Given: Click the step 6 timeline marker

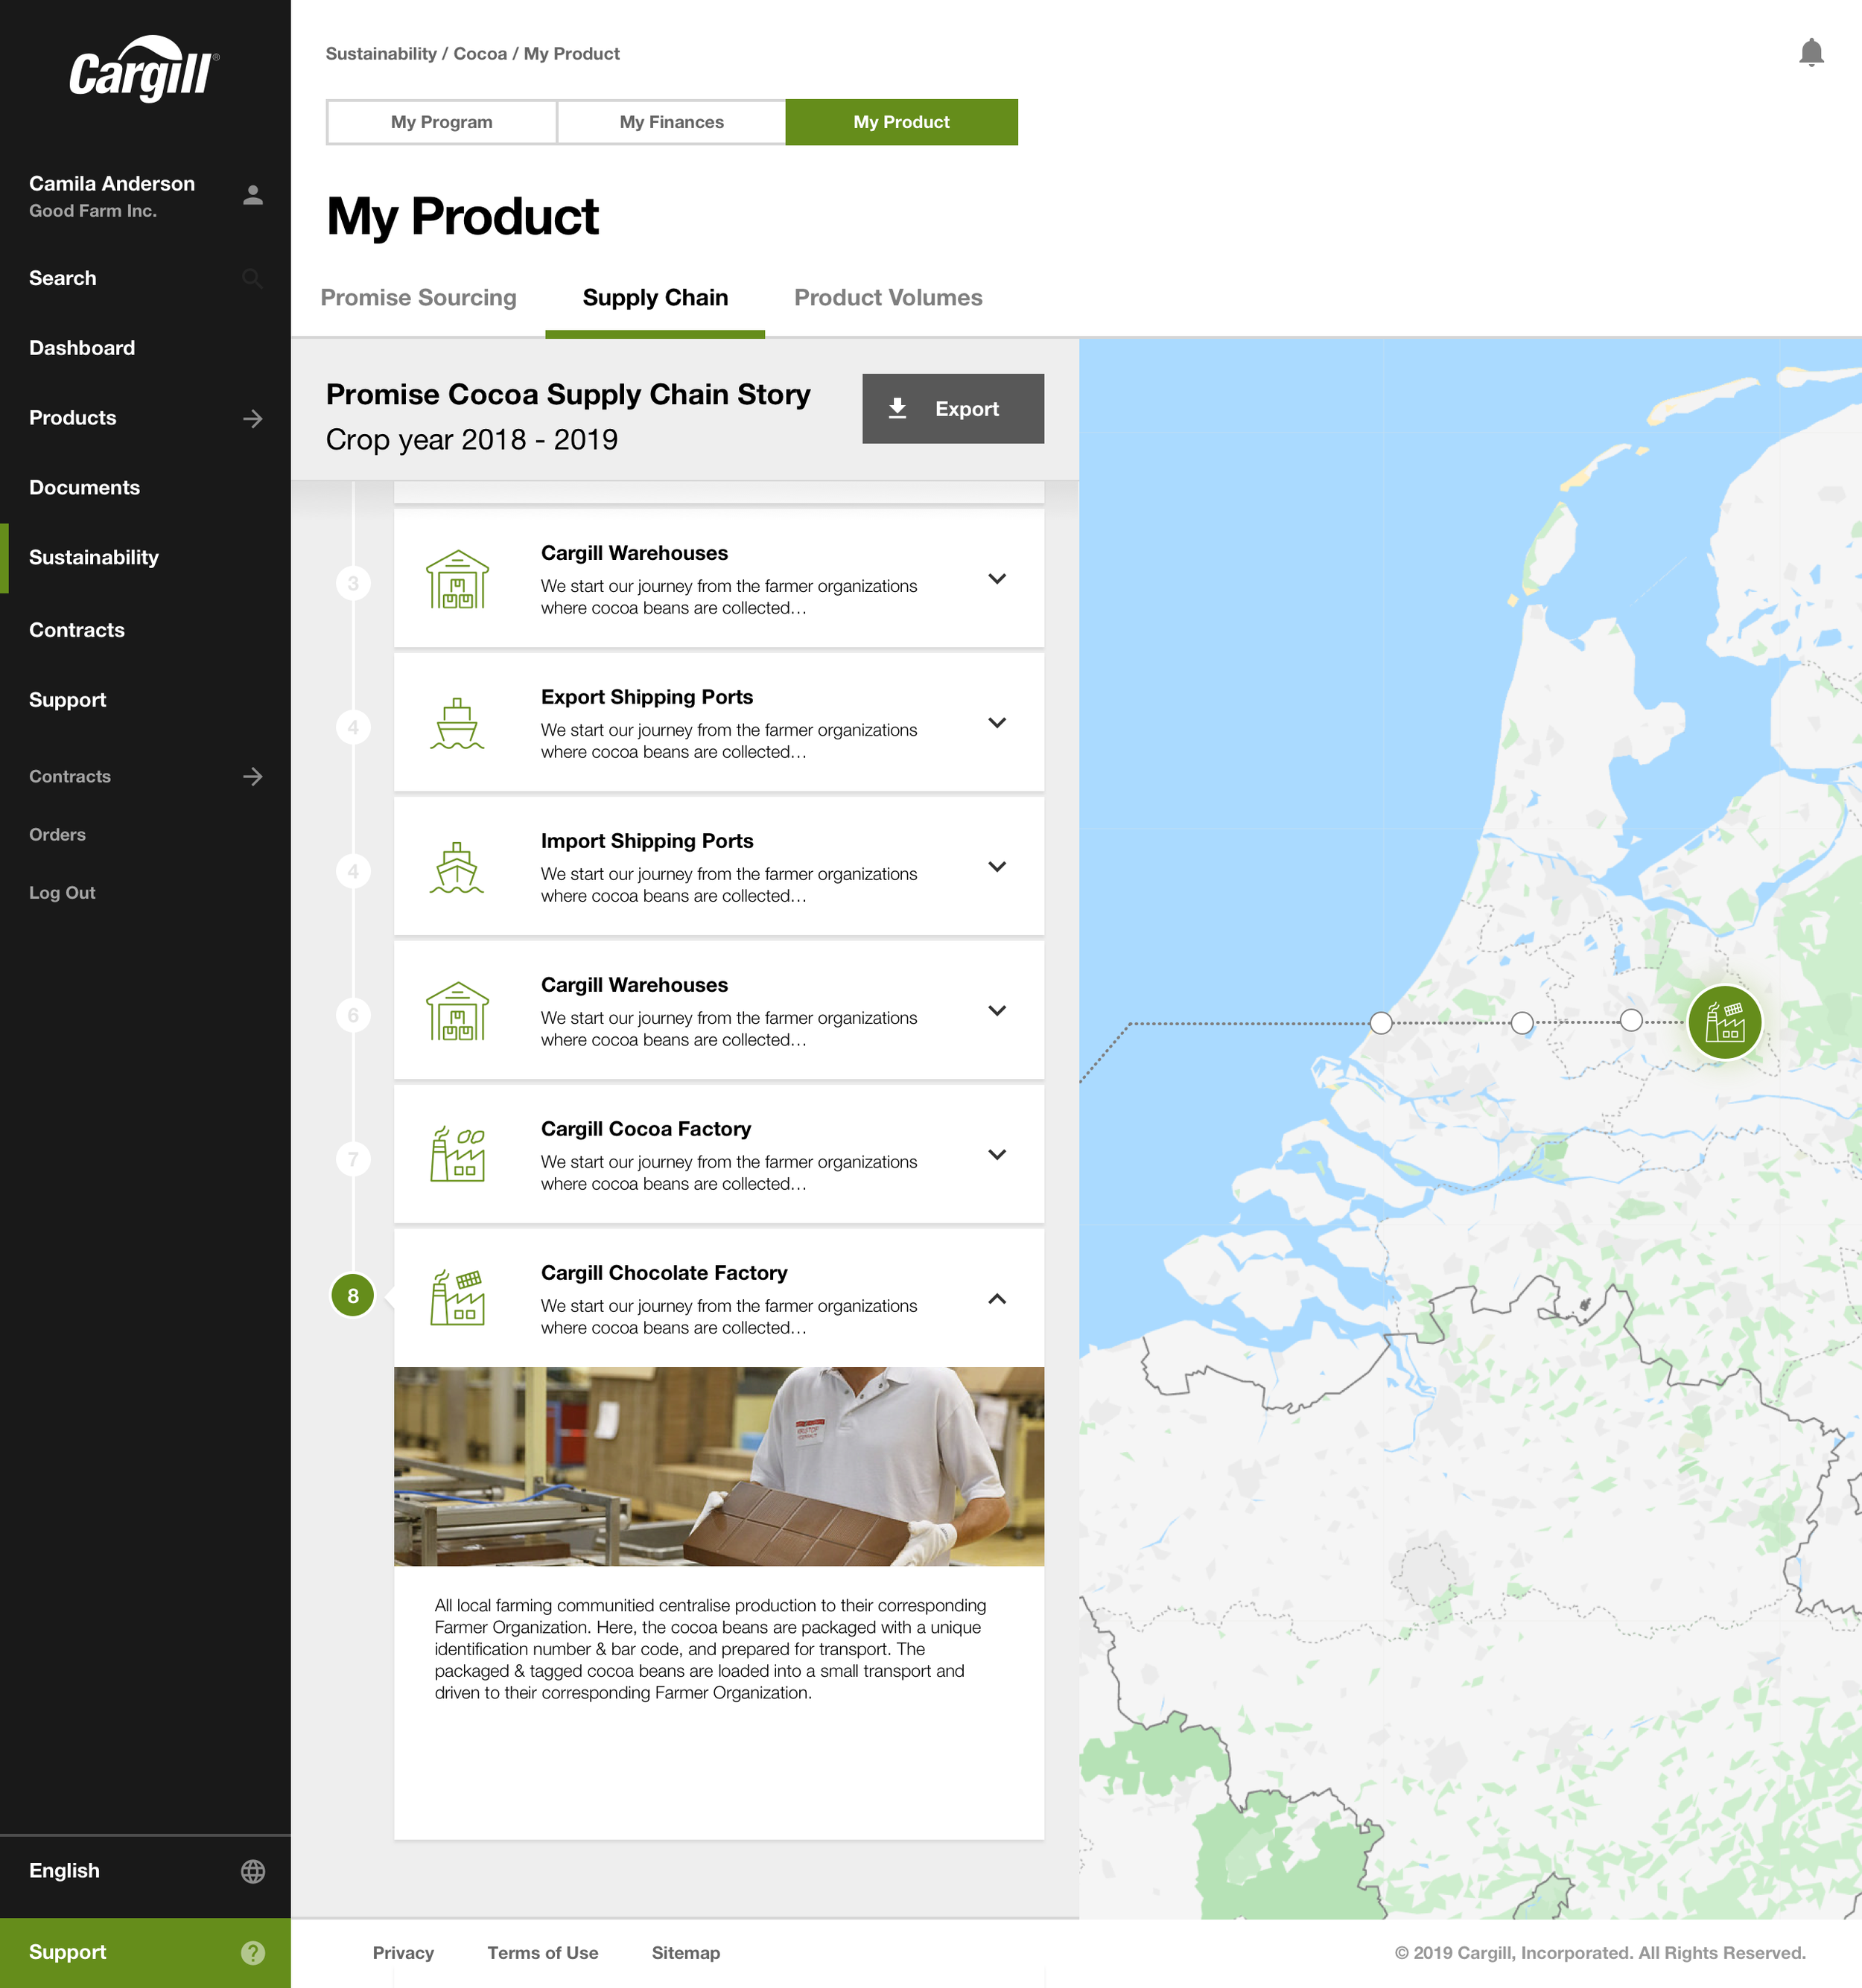Looking at the screenshot, I should [x=353, y=1015].
